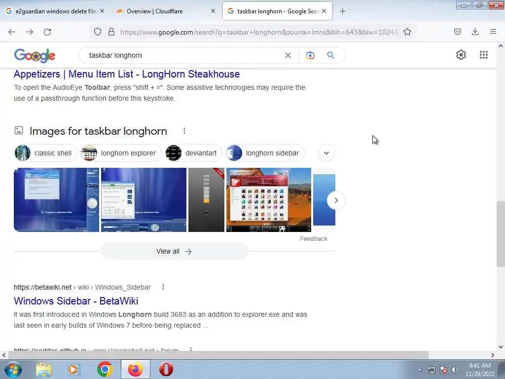This screenshot has height=379, width=505.
Task: Open options for betawiki.net result
Action: point(163,287)
